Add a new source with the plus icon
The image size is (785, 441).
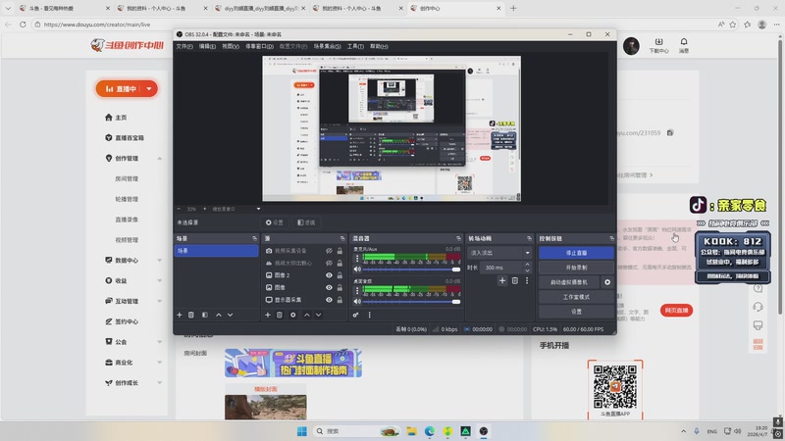point(267,315)
